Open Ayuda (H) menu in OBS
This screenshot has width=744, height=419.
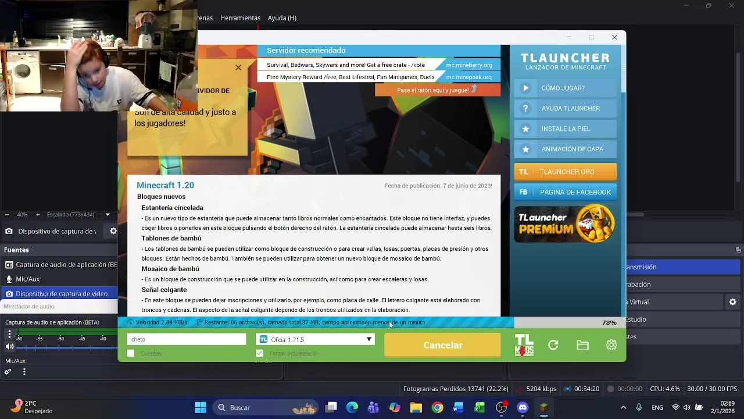pos(282,18)
